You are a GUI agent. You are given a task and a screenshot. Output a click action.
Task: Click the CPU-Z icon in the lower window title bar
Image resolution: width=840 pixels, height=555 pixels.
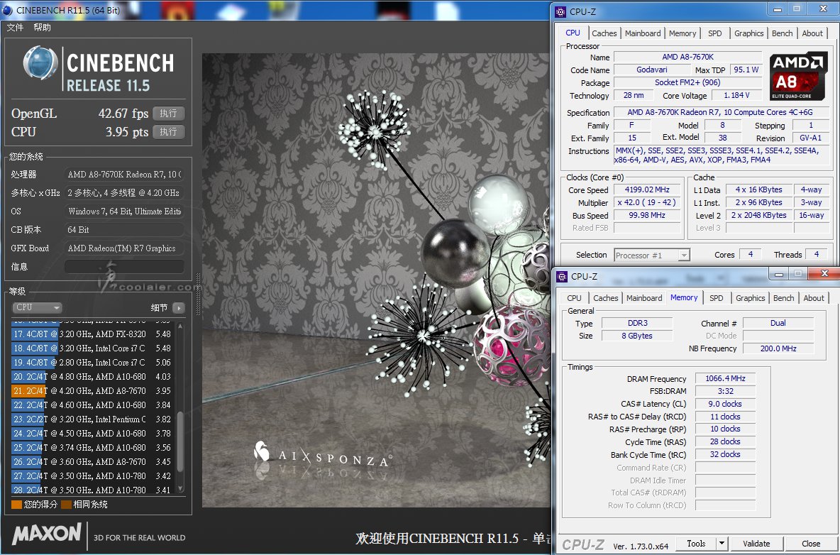[561, 276]
